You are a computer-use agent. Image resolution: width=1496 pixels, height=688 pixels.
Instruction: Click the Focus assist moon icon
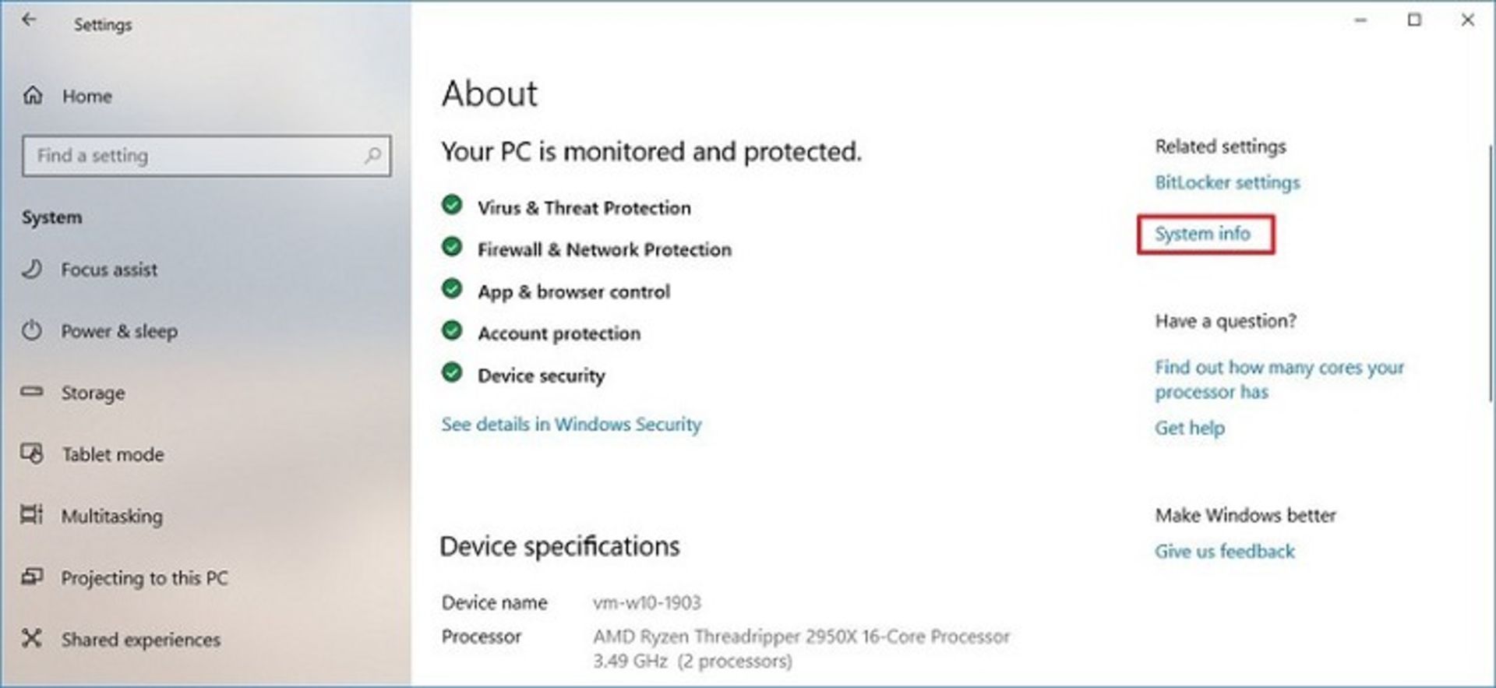point(32,269)
